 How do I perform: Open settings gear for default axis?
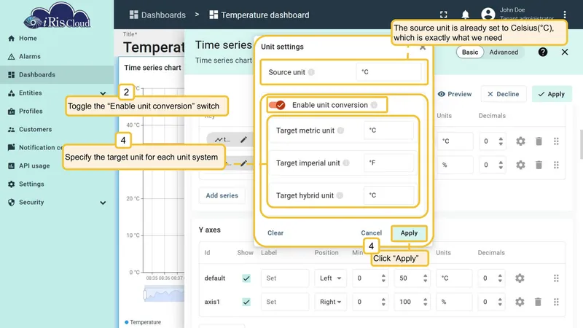(520, 278)
